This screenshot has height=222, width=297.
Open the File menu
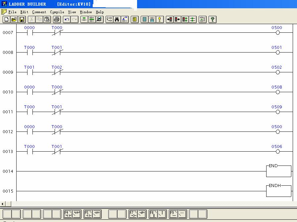(12, 12)
